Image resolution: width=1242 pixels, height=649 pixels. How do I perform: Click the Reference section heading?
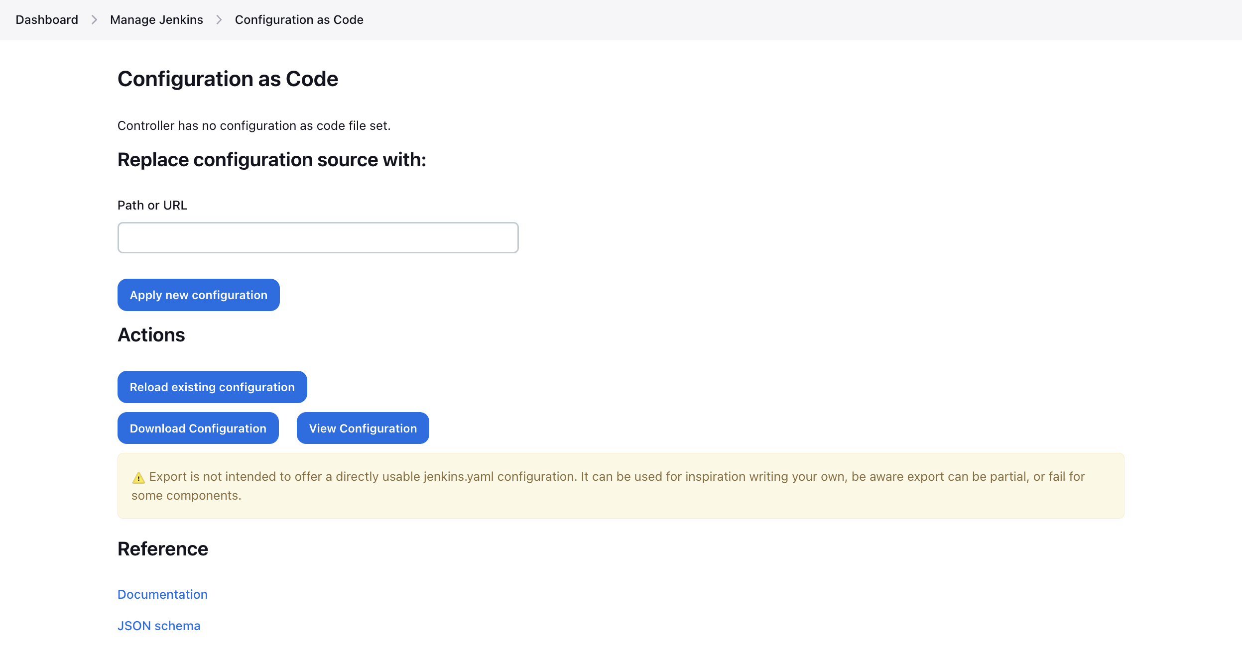pos(162,549)
